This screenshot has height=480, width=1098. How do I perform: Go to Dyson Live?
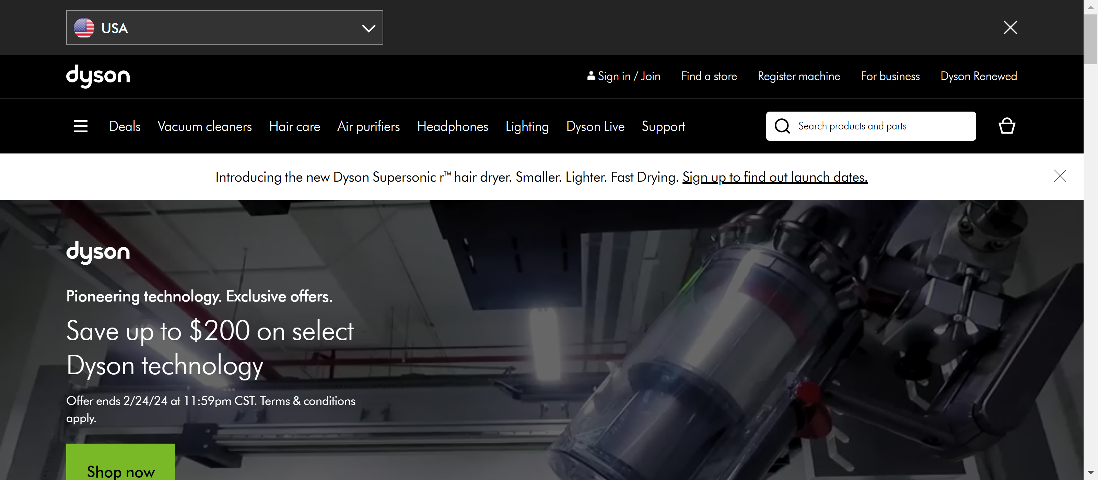tap(595, 126)
